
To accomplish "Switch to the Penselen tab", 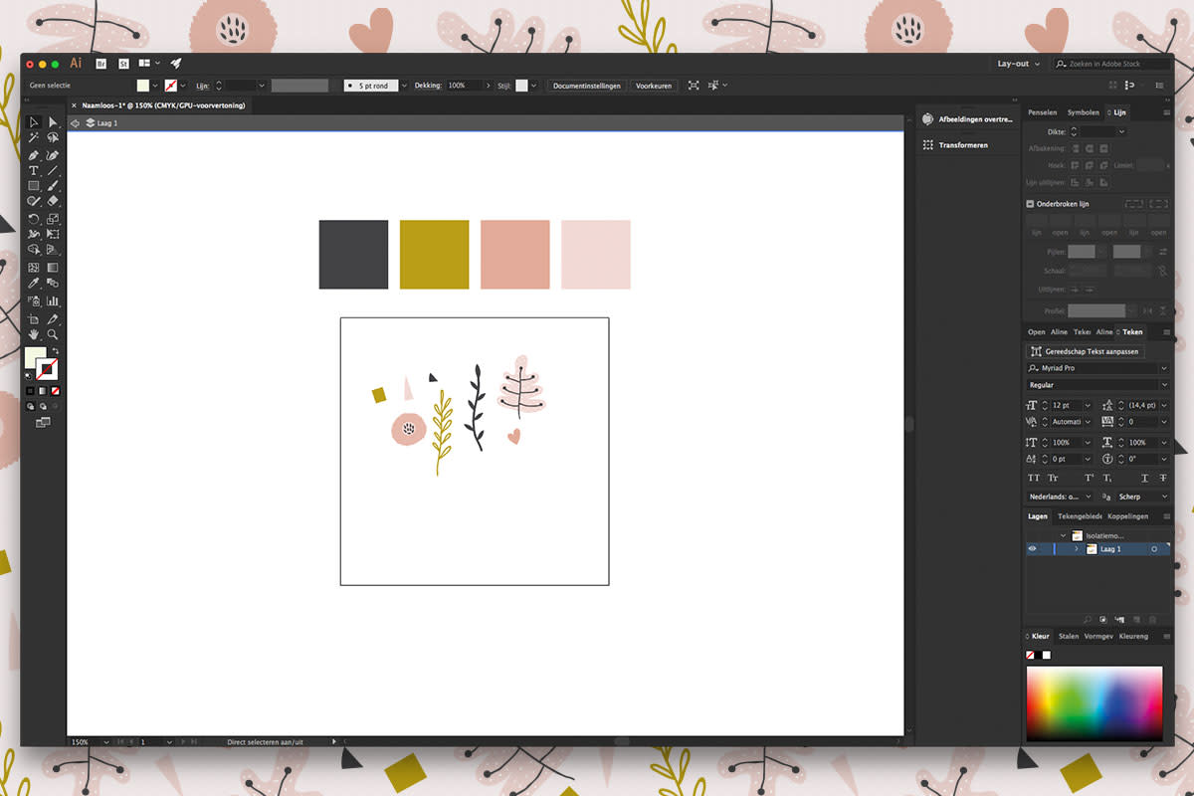I will point(1043,112).
